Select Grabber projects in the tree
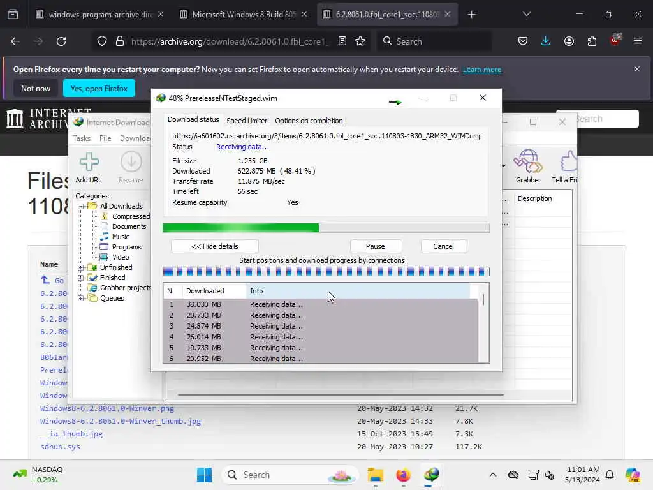 pyautogui.click(x=126, y=288)
